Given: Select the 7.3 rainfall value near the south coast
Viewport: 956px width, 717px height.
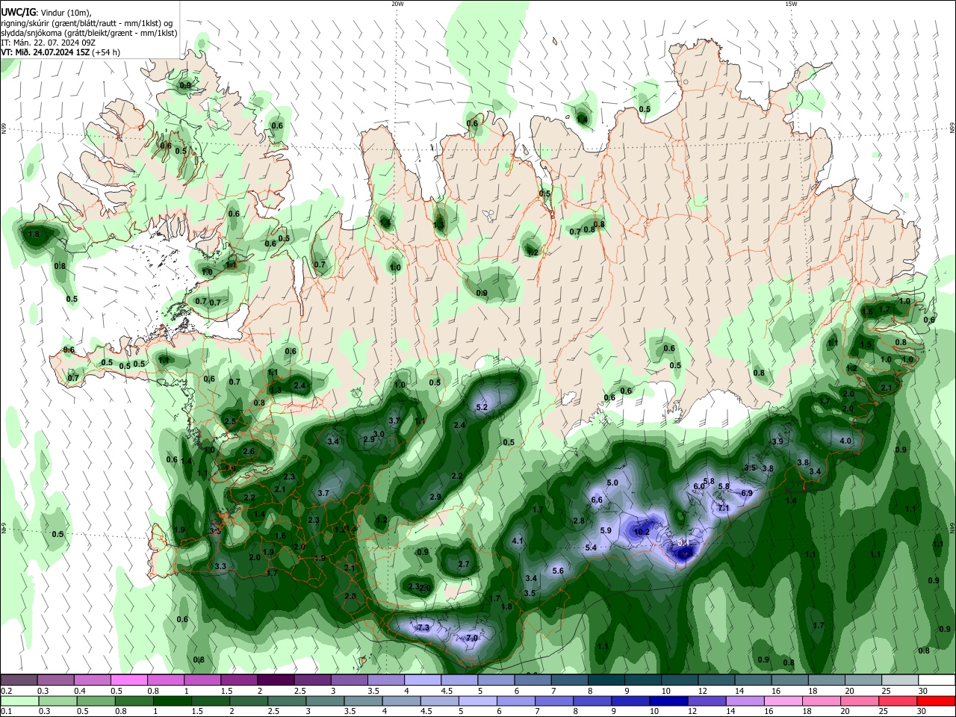Looking at the screenshot, I should point(423,627).
